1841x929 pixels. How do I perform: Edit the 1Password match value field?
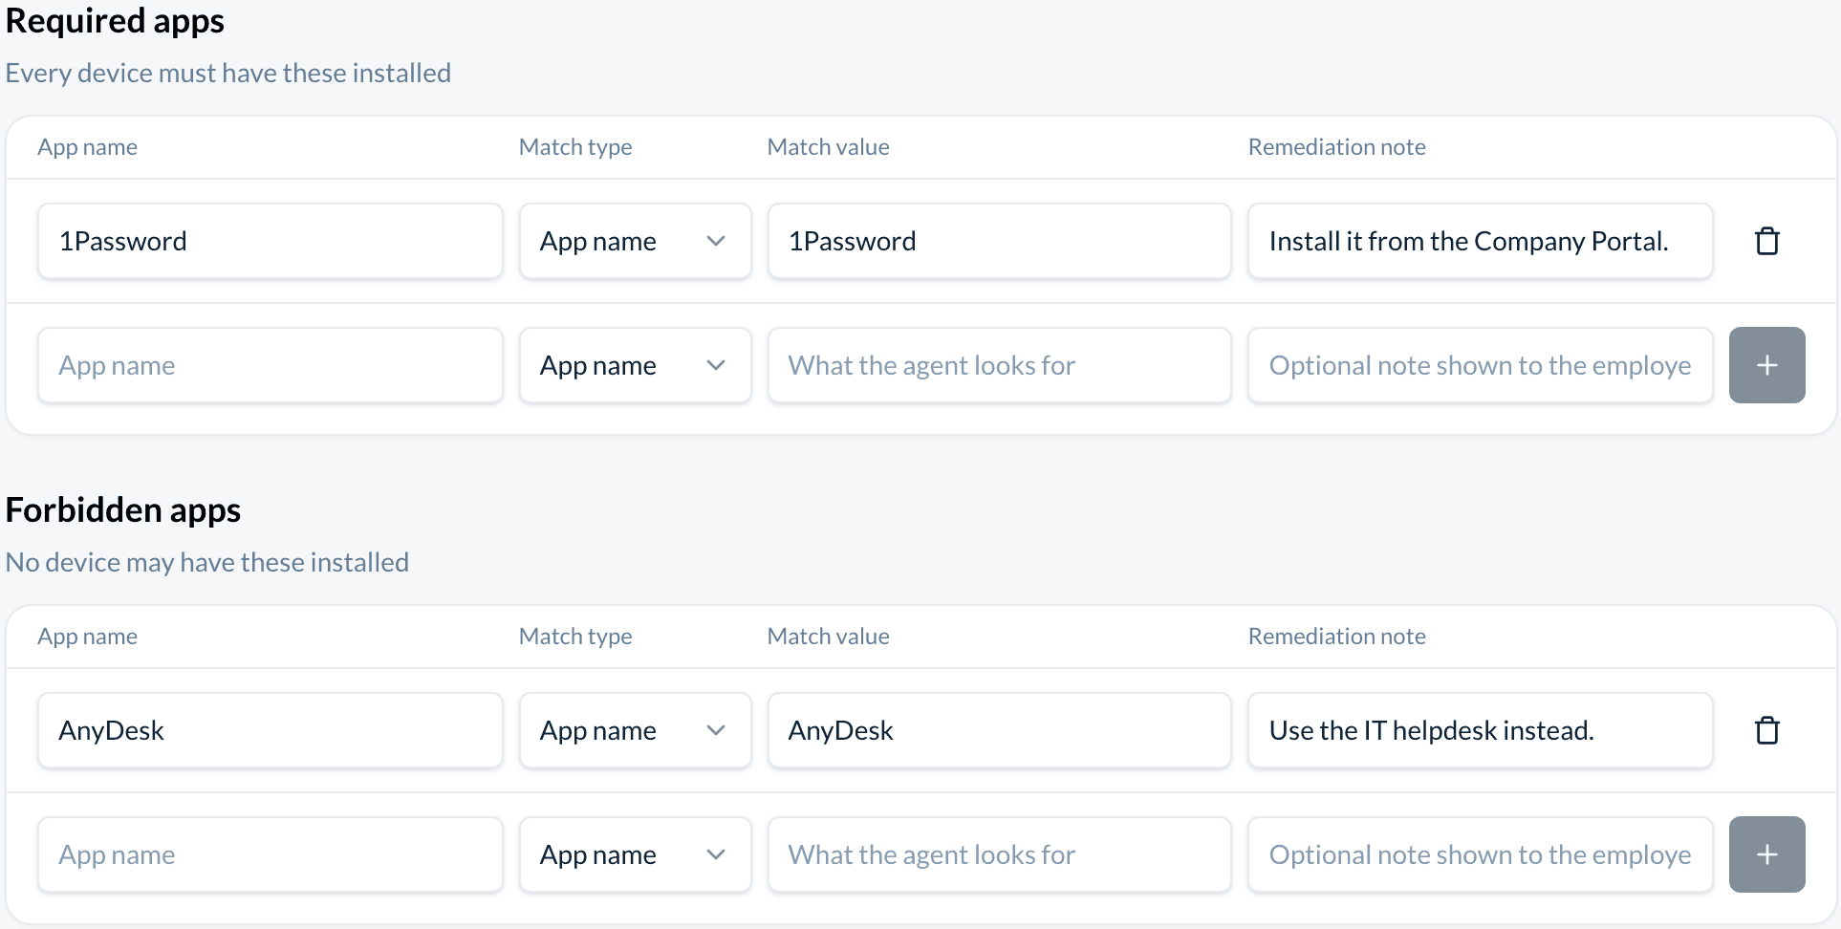(999, 241)
